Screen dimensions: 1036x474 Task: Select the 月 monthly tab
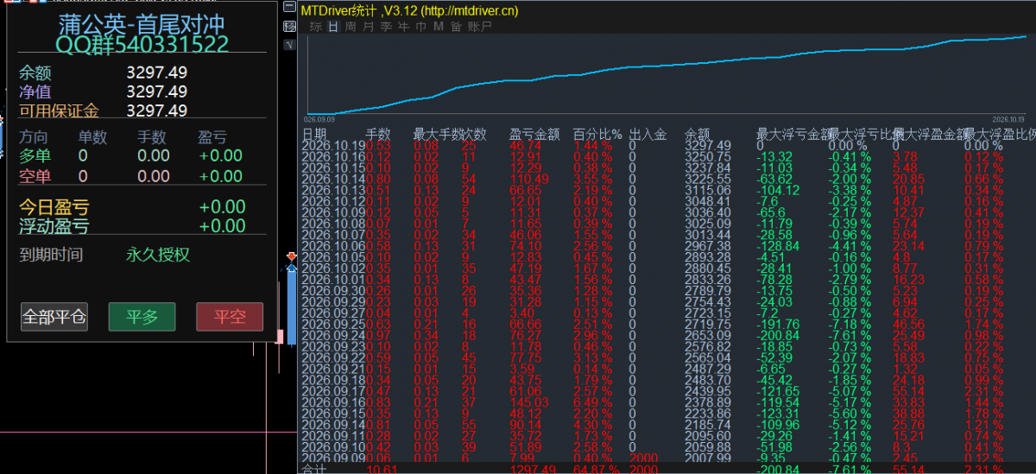[369, 27]
